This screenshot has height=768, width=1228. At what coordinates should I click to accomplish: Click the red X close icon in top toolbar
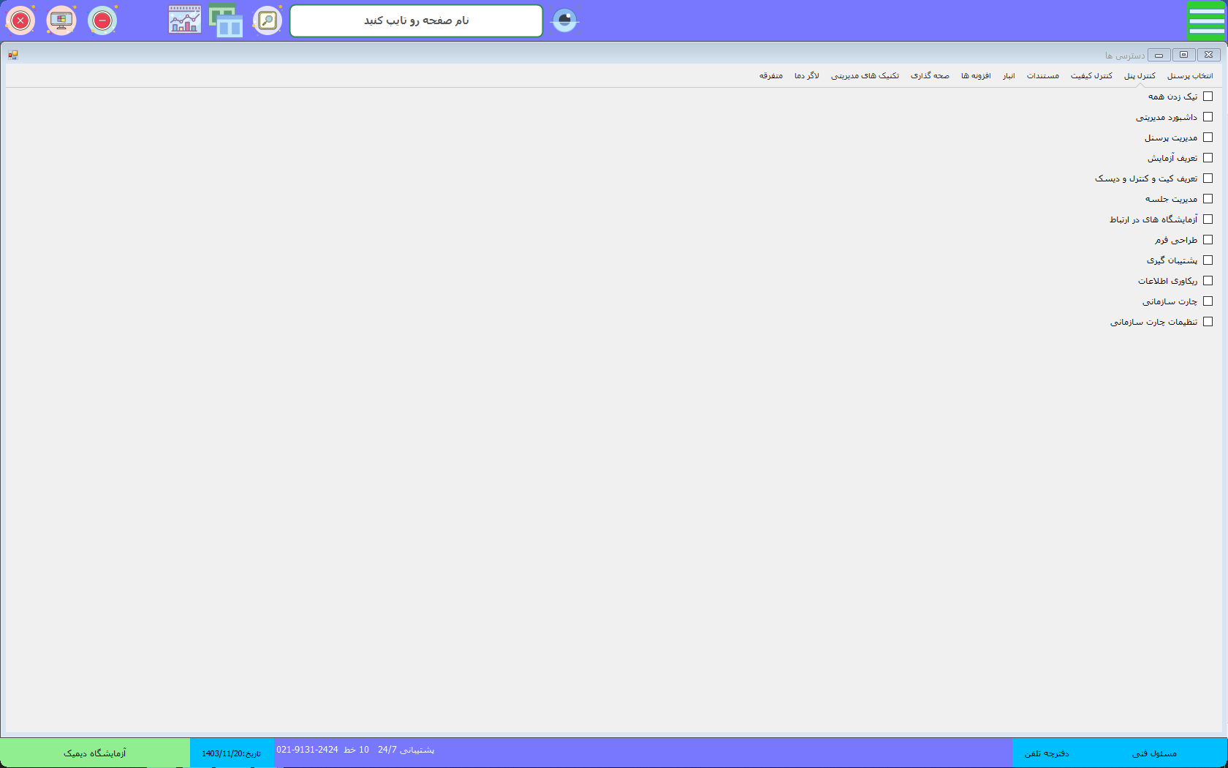[x=20, y=20]
